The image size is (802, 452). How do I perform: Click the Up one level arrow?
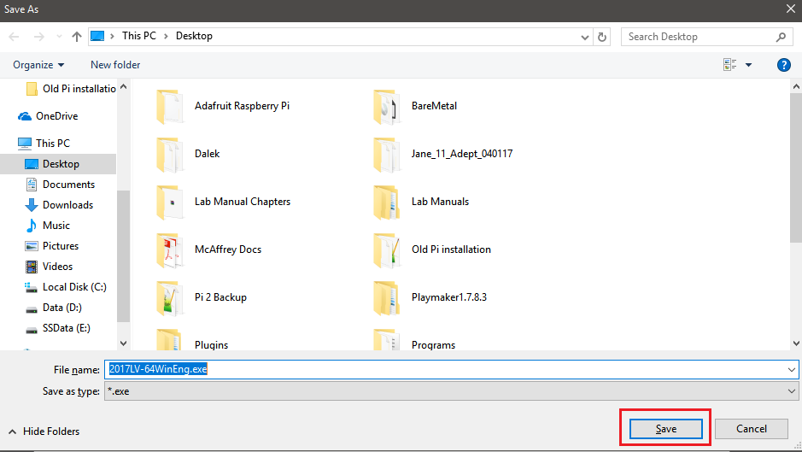click(77, 37)
